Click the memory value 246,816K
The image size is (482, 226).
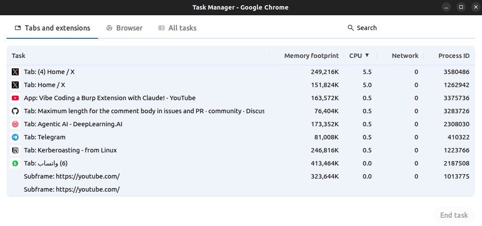[x=325, y=150]
